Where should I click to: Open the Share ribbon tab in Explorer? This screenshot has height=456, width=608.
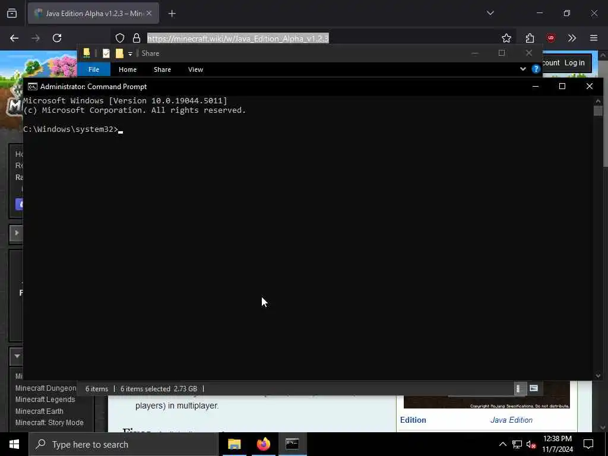162,69
